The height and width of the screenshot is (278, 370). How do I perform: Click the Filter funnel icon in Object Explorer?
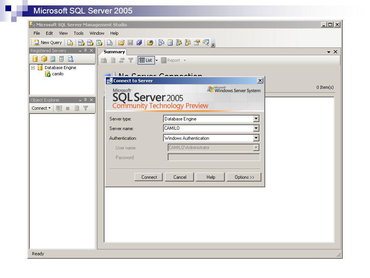click(86, 108)
